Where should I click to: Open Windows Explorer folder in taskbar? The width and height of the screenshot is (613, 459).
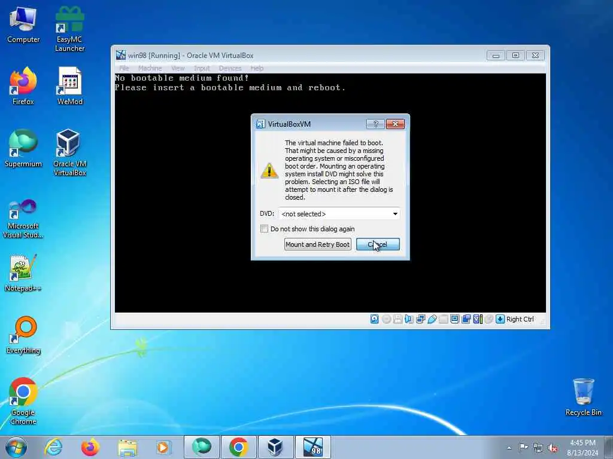coord(128,447)
